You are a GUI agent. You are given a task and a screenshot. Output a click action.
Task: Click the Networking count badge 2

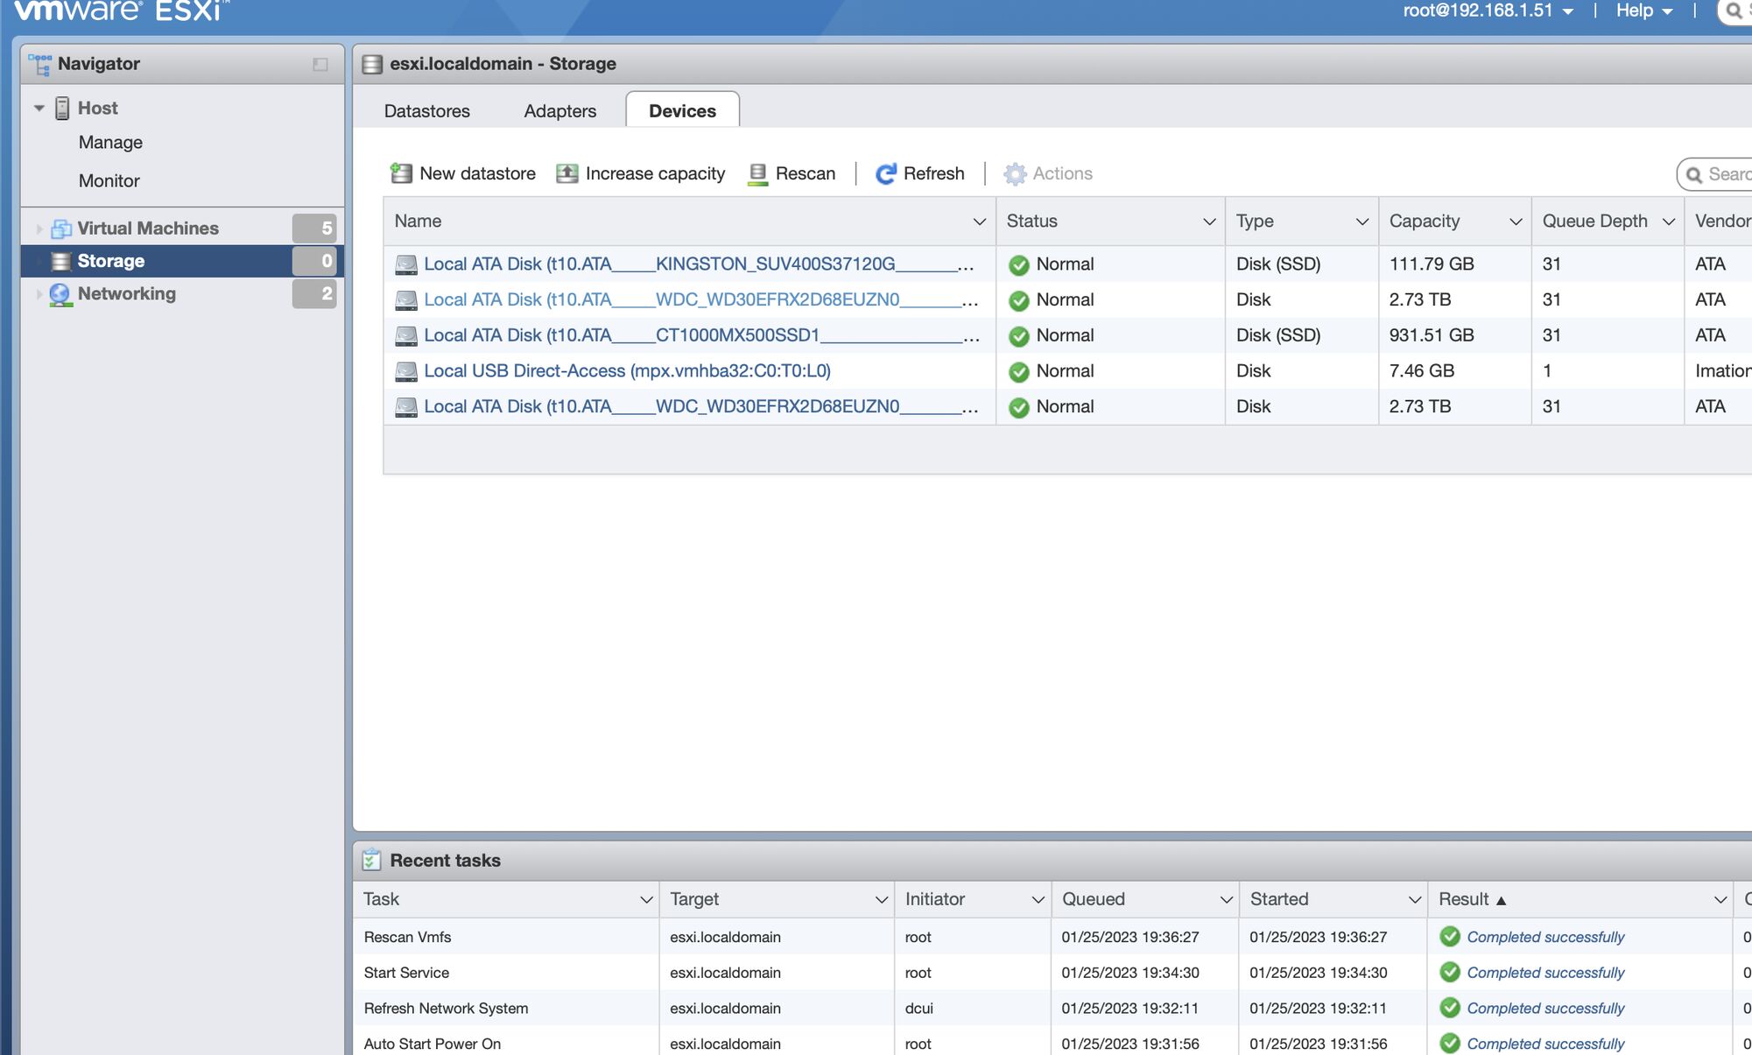click(x=314, y=294)
